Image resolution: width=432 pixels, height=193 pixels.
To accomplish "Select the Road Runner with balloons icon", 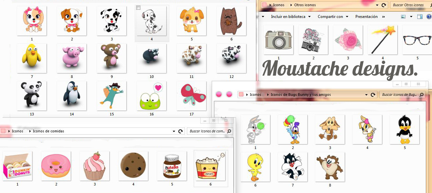I will (293, 129).
